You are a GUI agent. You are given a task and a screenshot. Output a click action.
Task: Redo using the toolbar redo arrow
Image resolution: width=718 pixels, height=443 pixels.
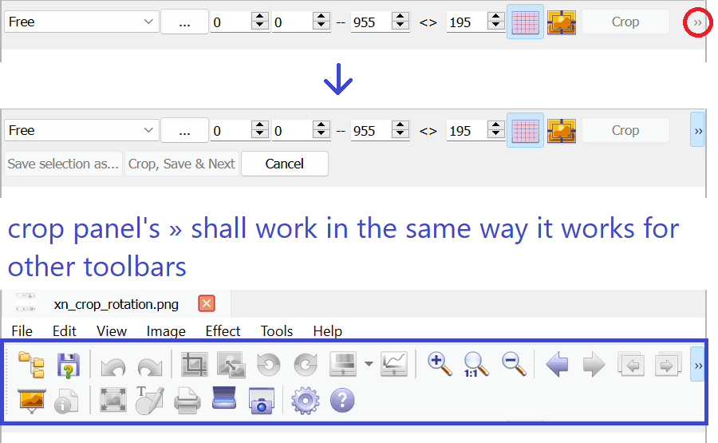150,366
